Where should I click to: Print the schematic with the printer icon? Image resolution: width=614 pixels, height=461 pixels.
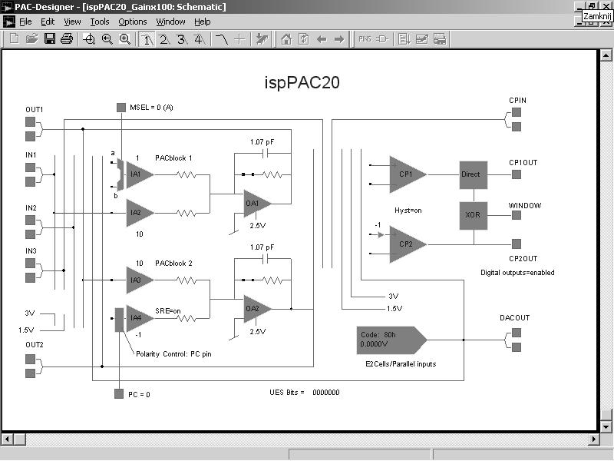tap(67, 39)
